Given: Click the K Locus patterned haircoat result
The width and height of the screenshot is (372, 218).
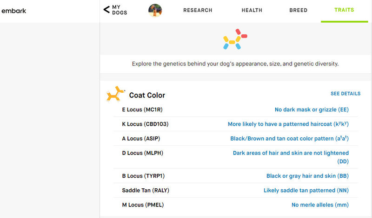Looking at the screenshot, I should point(288,124).
